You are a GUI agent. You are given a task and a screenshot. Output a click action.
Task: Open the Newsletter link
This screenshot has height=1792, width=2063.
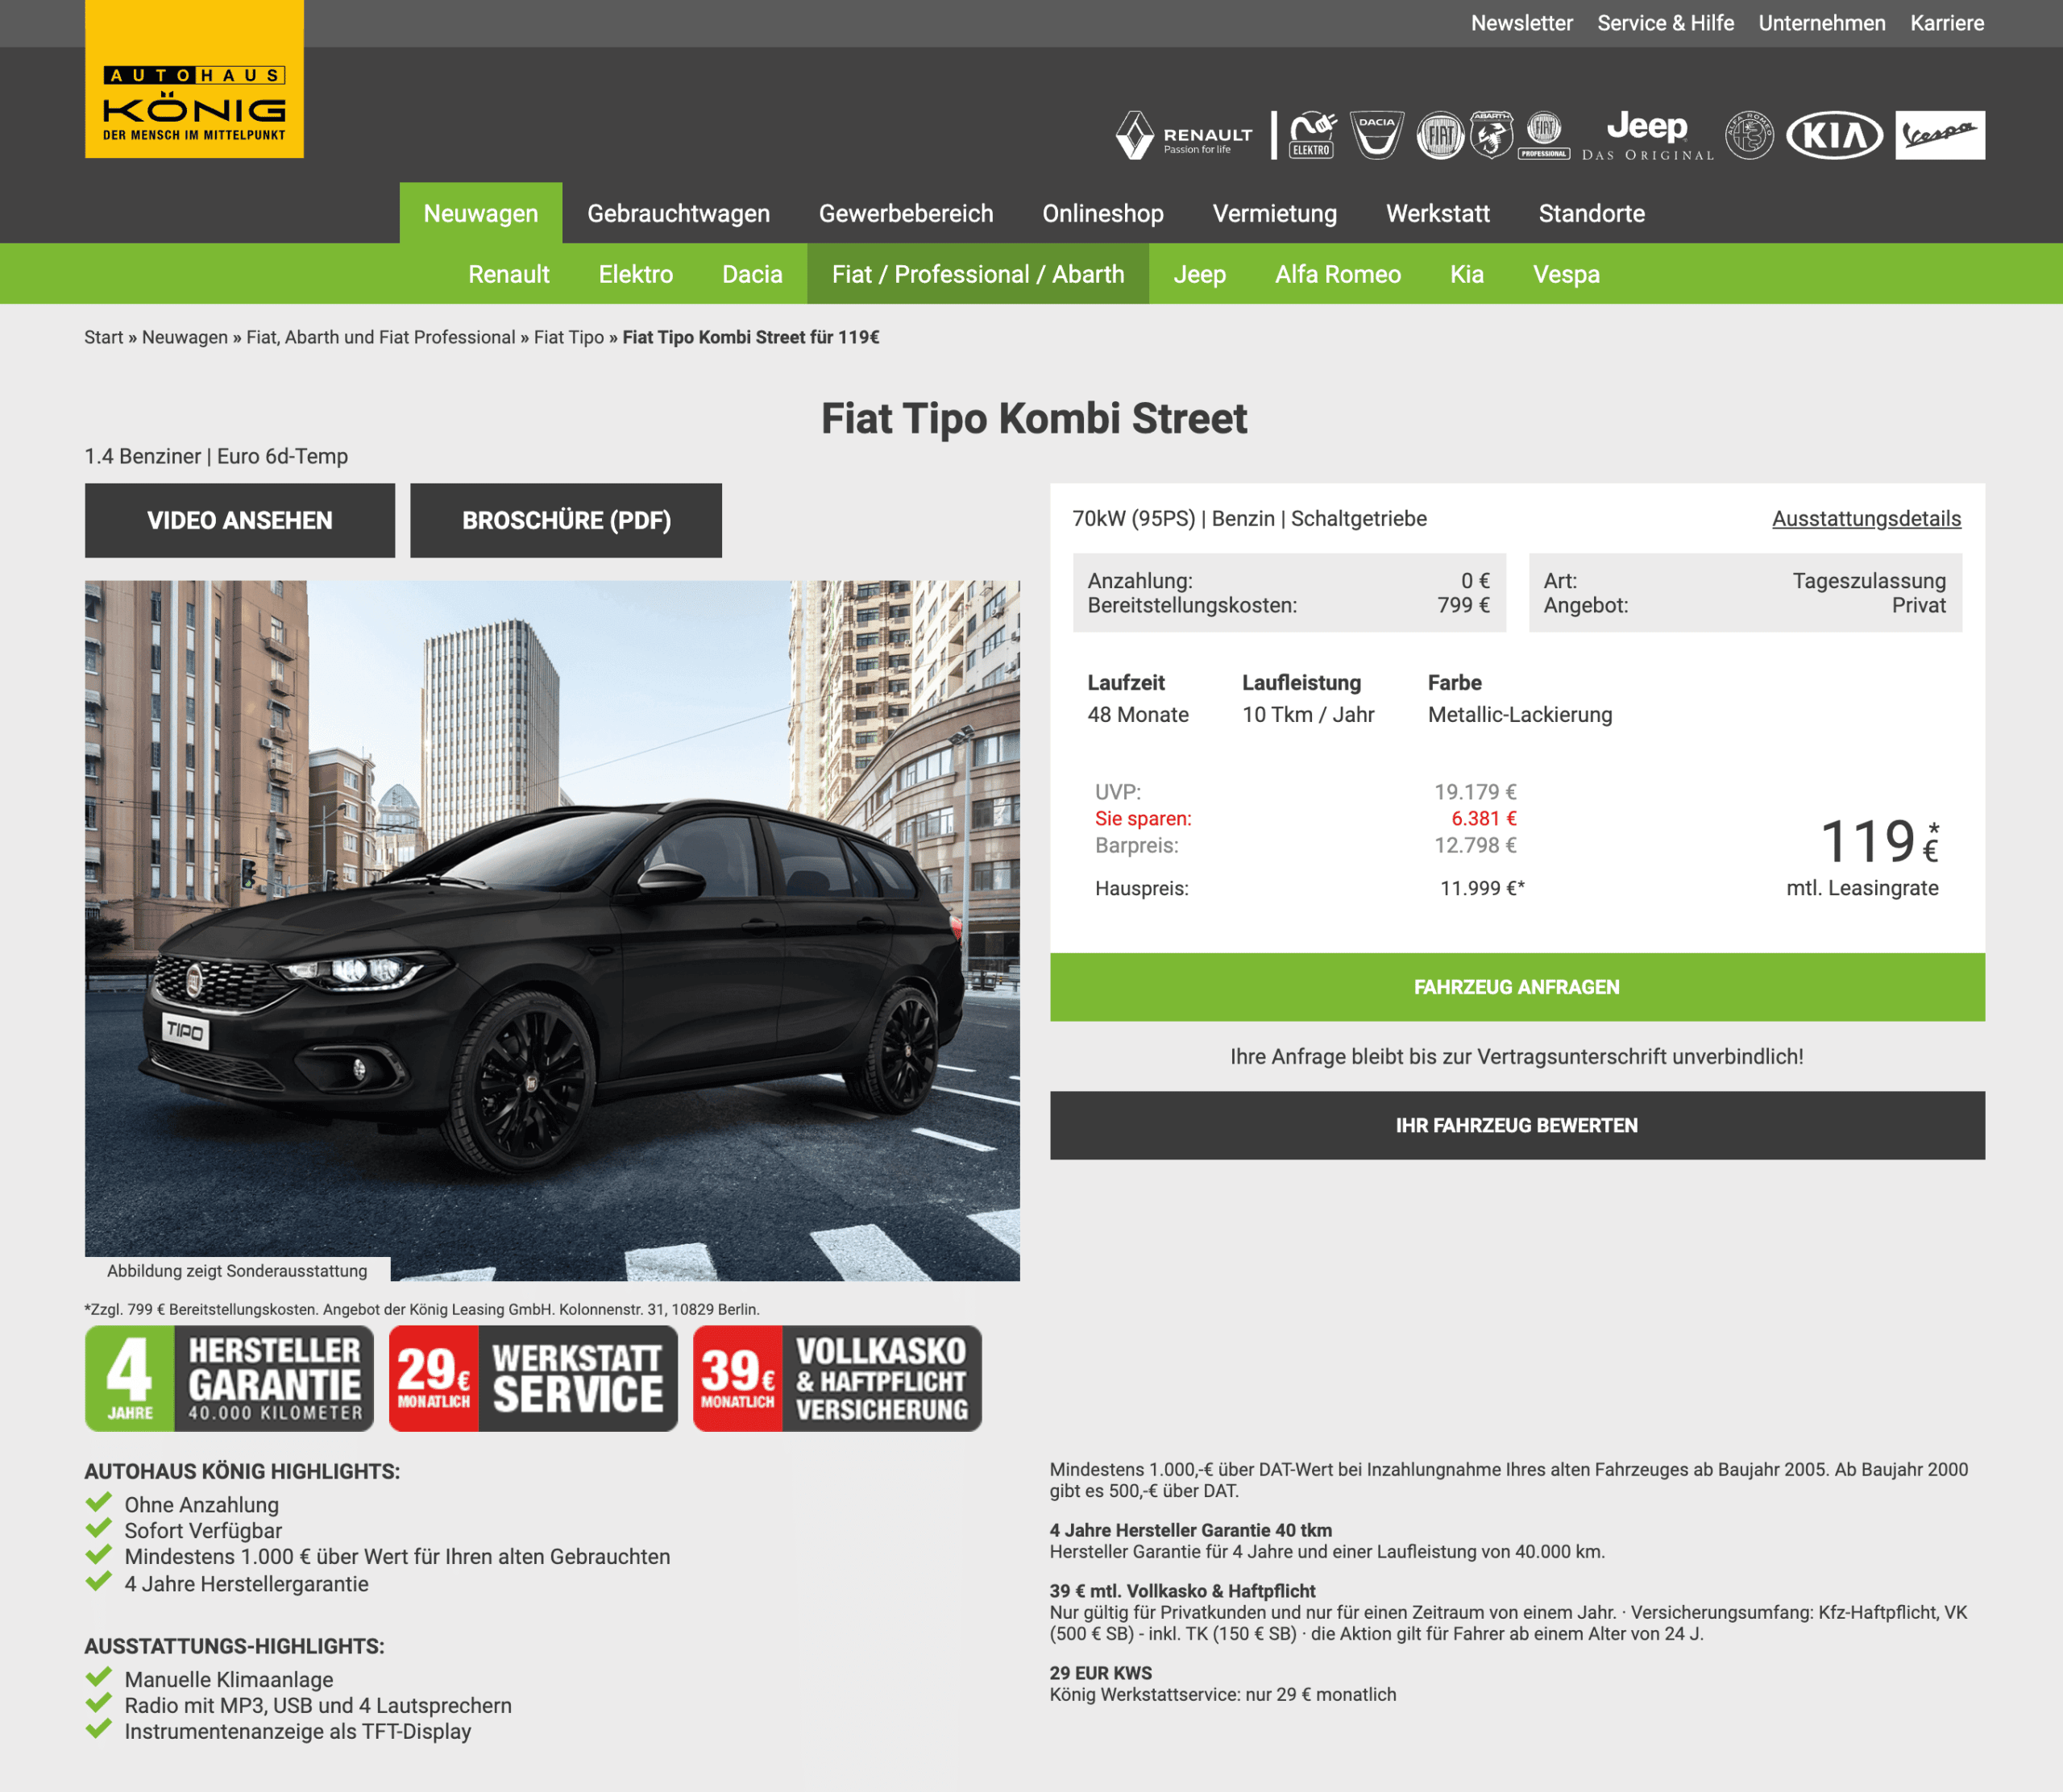pos(1521,23)
